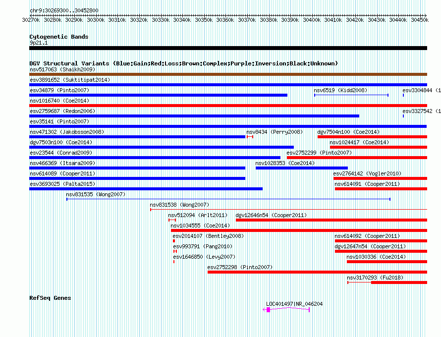Click nsv471302 (Jakobsson2008) label
Image resolution: width=441 pixels, height=337 pixels.
pos(67,132)
